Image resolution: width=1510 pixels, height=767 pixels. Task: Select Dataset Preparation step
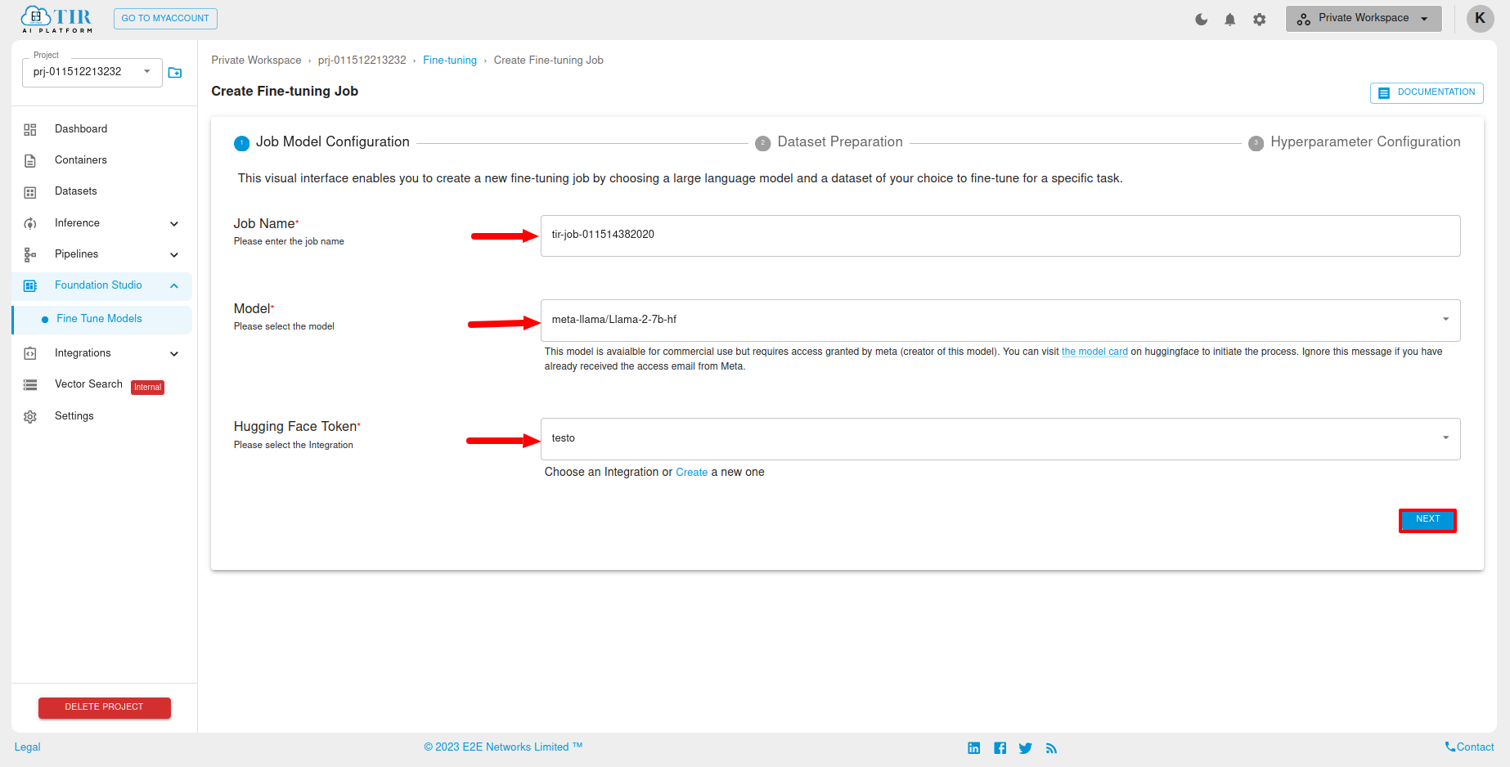(829, 142)
